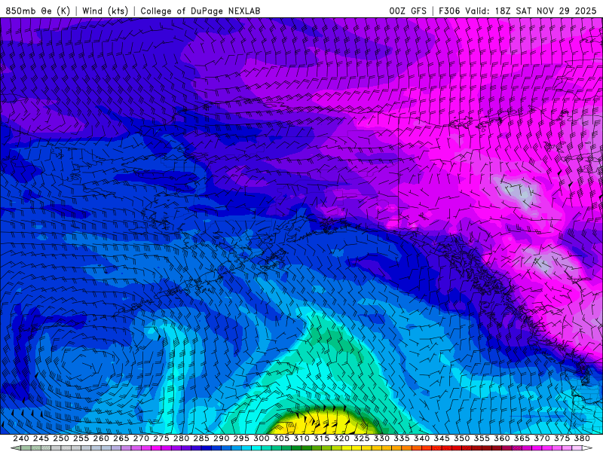
Task: Select the 325 colorbar value
Action: point(362,438)
